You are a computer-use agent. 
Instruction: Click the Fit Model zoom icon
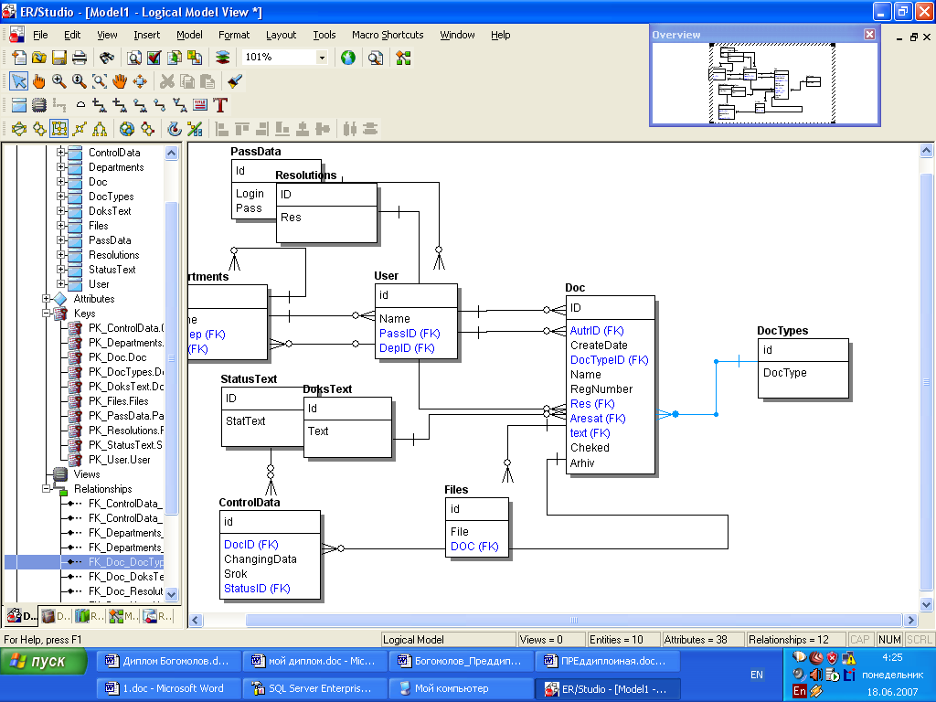[100, 81]
